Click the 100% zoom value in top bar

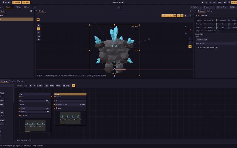pyautogui.click(x=220, y=3)
